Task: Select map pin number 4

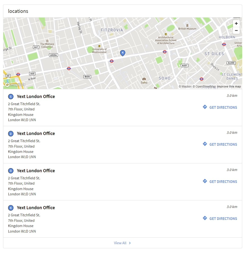Action: (123, 53)
